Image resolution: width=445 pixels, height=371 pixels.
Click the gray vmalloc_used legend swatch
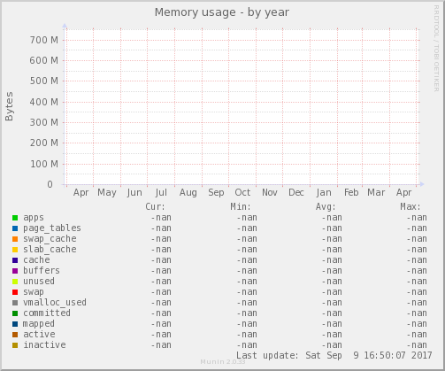pos(15,303)
